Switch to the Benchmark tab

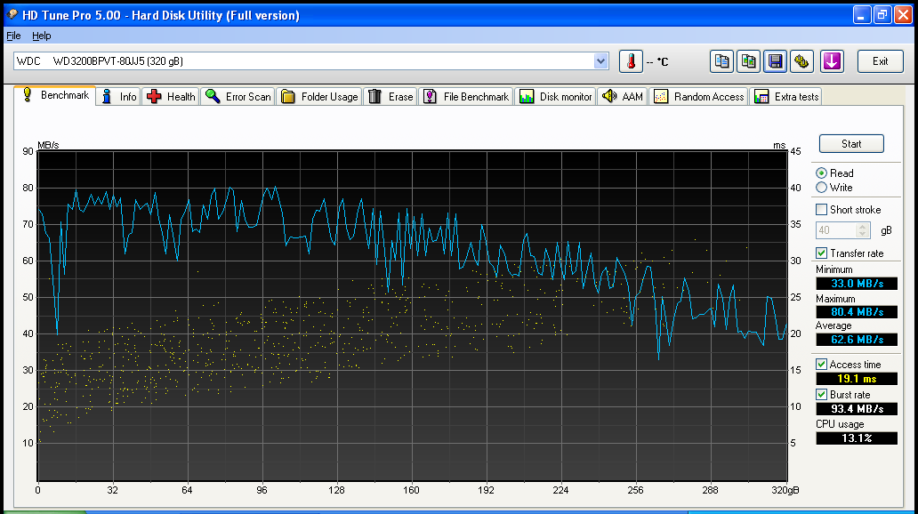(55, 95)
